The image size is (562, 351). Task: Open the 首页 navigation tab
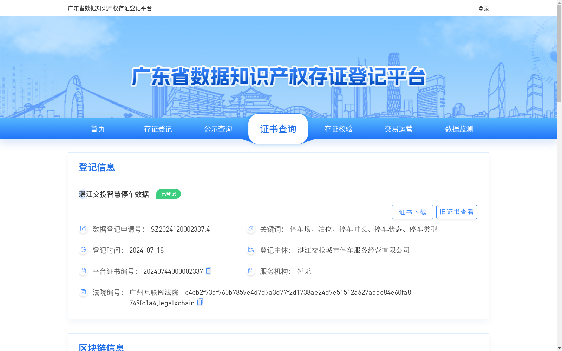click(98, 129)
